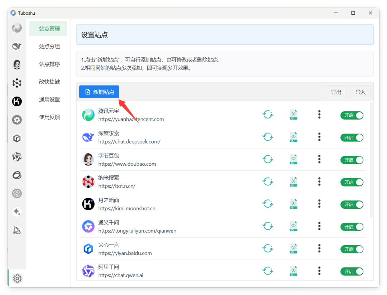This screenshot has width=387, height=295.
Task: Show three-dot menu for 纳米搜索
Action: [319, 182]
